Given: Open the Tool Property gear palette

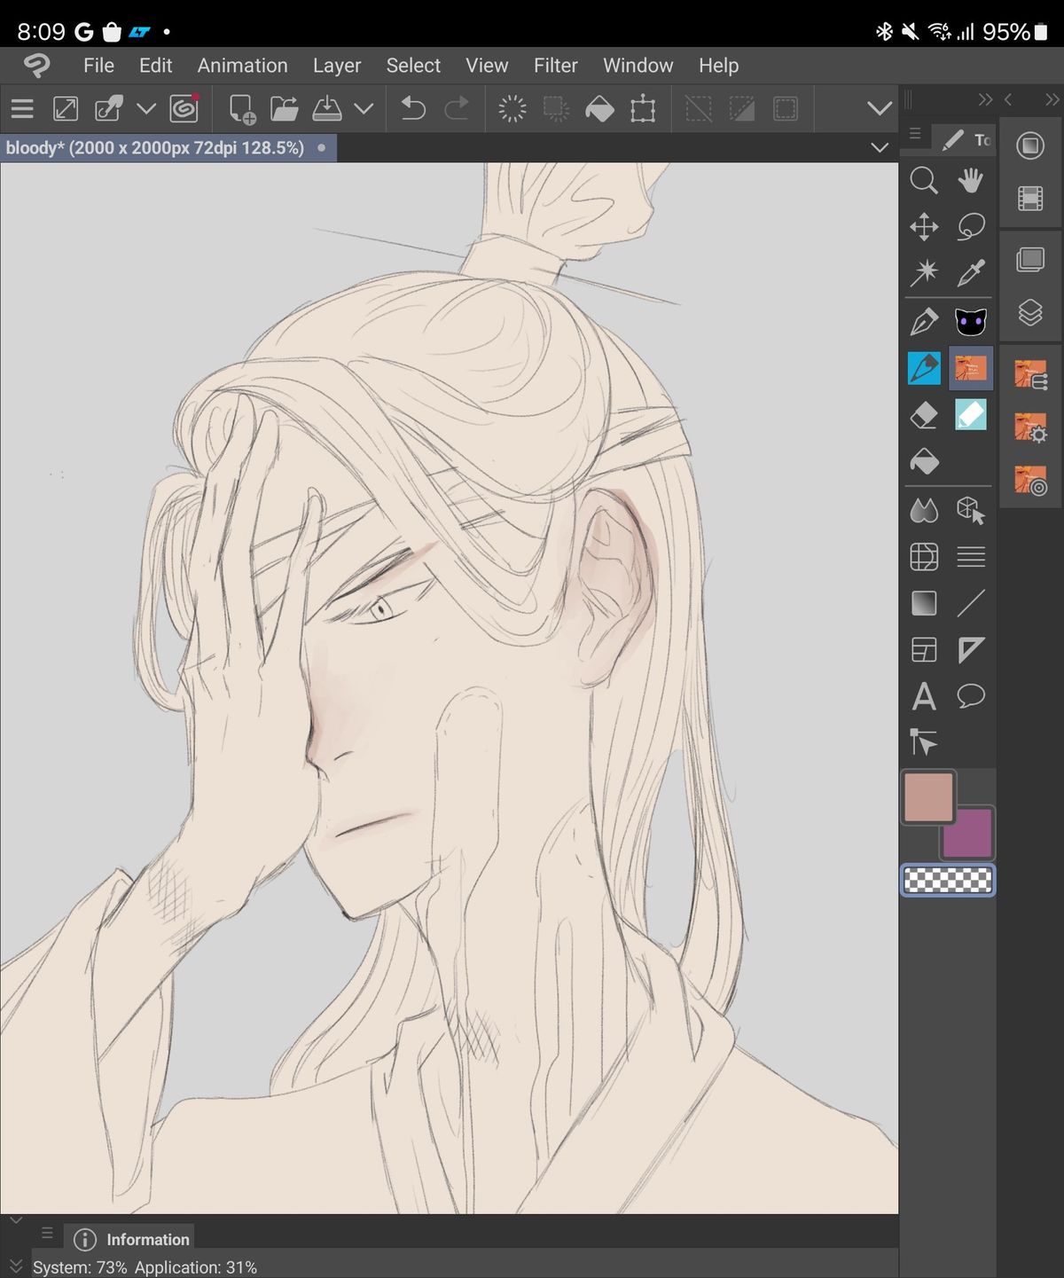Looking at the screenshot, I should pos(1031,427).
